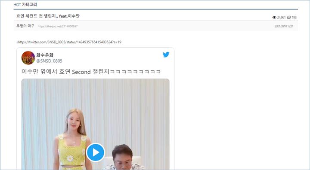Select the author name 무명의 더쿠
The height and width of the screenshot is (170, 310).
click(25, 26)
